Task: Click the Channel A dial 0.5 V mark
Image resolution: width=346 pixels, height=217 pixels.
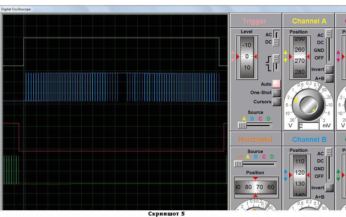Action: point(300,85)
